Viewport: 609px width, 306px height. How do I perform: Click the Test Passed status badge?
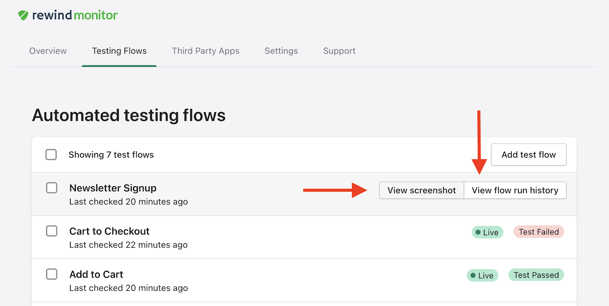pyautogui.click(x=536, y=274)
